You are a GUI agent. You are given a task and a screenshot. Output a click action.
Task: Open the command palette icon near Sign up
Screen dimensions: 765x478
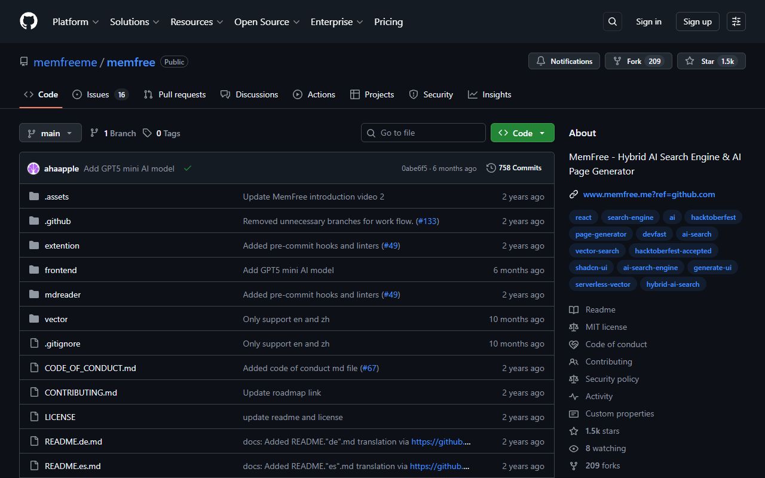736,22
